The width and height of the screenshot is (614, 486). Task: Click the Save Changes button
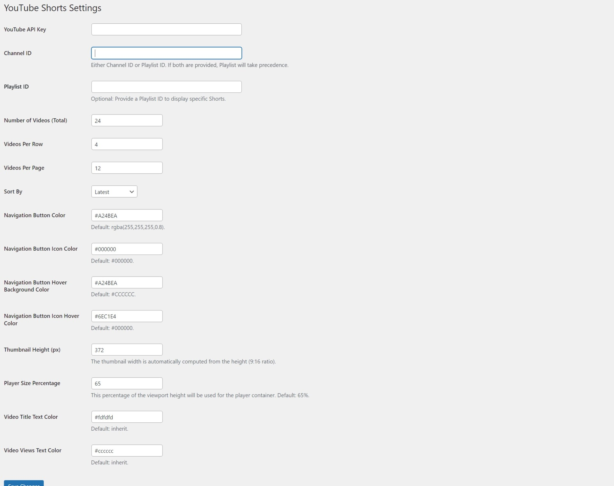pos(24,483)
